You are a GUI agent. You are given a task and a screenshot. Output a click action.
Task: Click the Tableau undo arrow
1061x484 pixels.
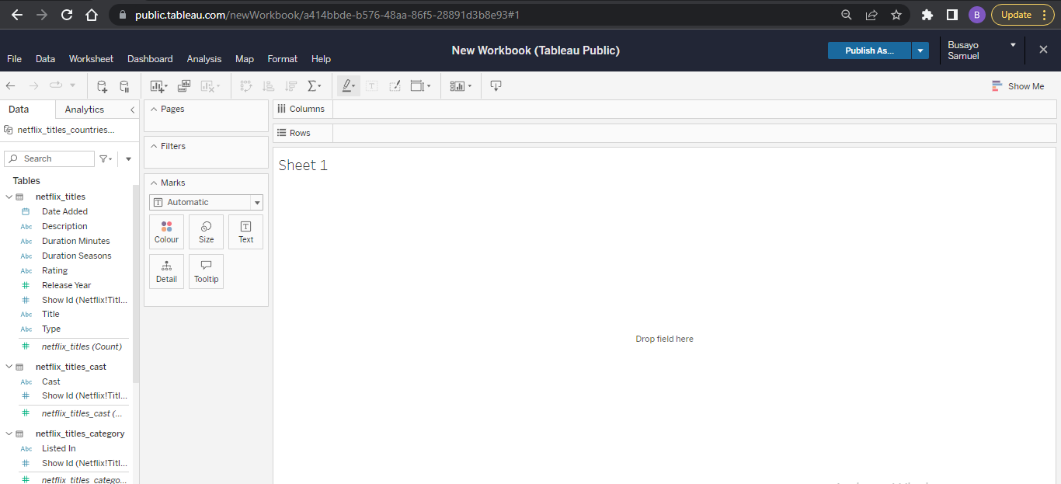point(11,85)
